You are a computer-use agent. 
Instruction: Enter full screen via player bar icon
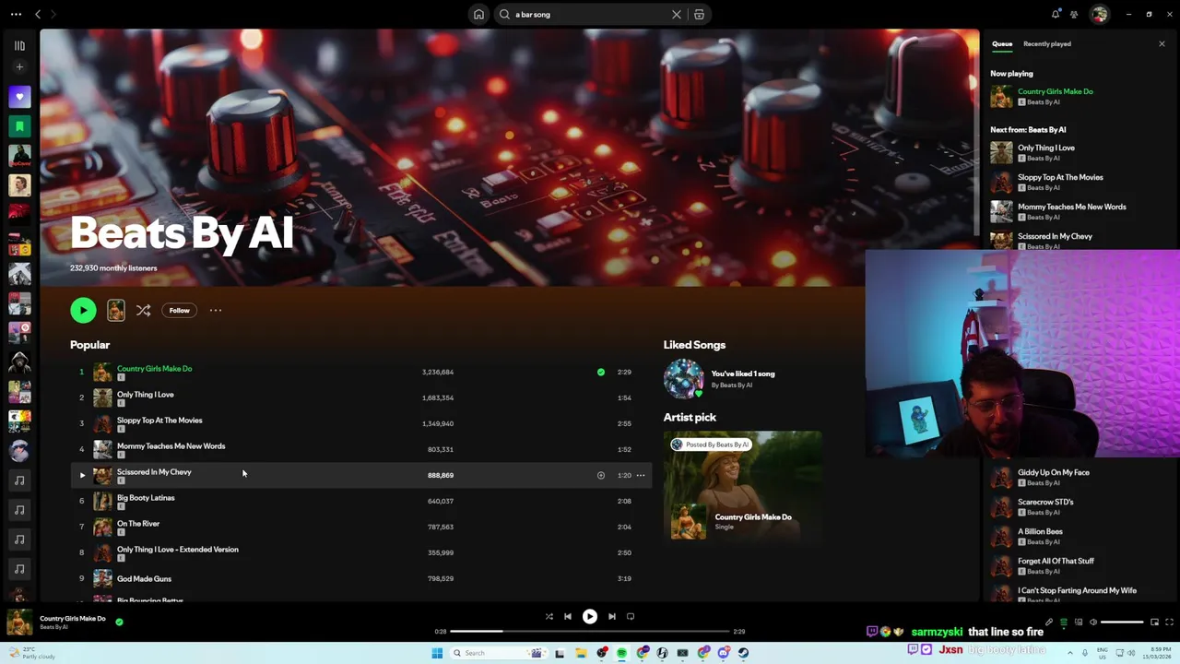(x=1170, y=622)
